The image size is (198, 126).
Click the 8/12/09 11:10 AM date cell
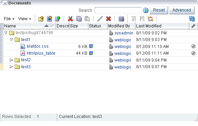(x=152, y=46)
